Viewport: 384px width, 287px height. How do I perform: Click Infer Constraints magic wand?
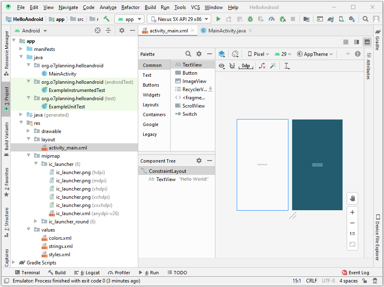tap(273, 66)
